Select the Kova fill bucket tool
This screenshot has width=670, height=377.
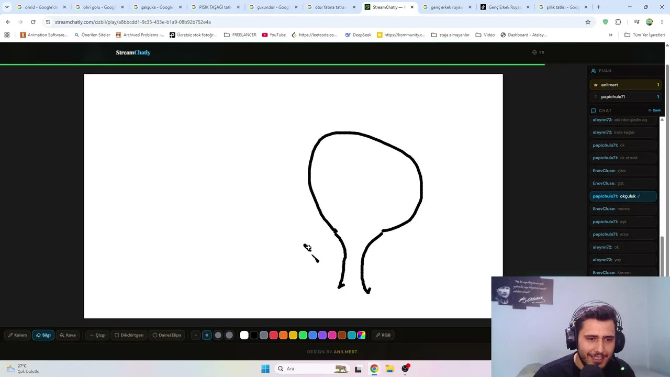click(68, 335)
